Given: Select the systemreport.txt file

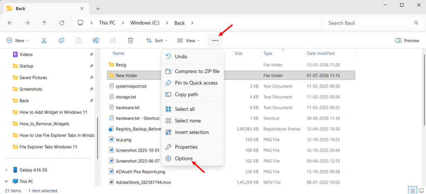Looking at the screenshot, I should tap(131, 87).
